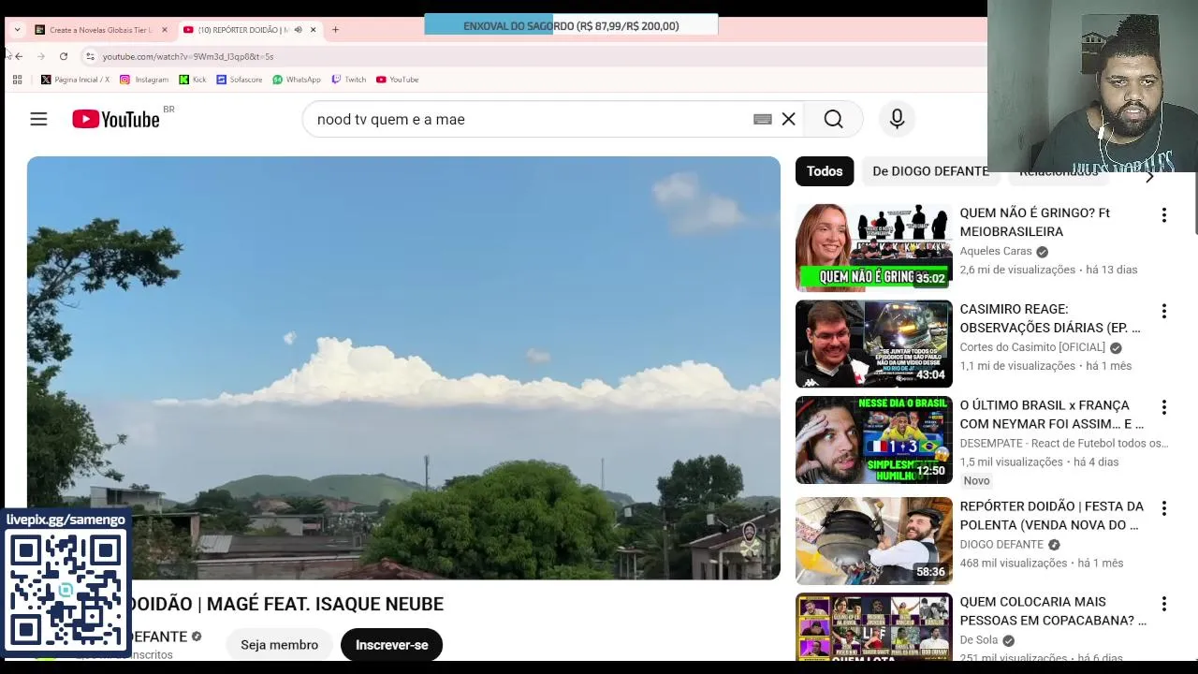Open the site information icon in the address bar
The image size is (1198, 674).
tap(90, 56)
